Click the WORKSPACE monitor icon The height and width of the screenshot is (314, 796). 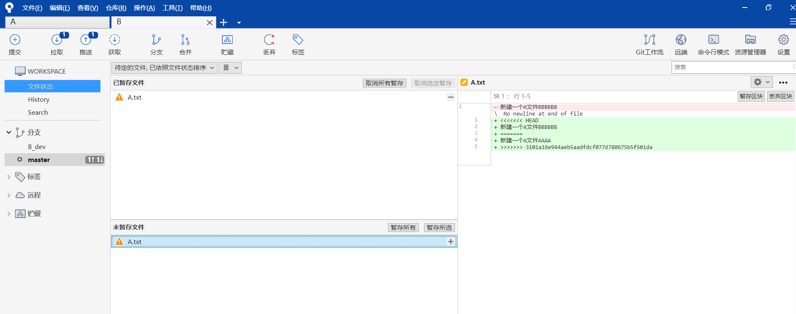pyautogui.click(x=20, y=71)
